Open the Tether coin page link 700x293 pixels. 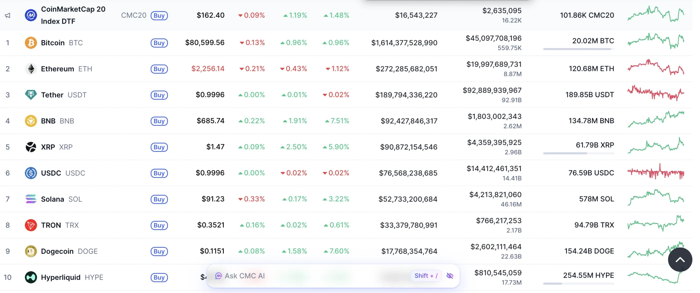[64, 95]
